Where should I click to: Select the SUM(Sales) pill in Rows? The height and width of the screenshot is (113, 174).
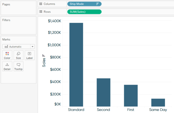click(84, 12)
